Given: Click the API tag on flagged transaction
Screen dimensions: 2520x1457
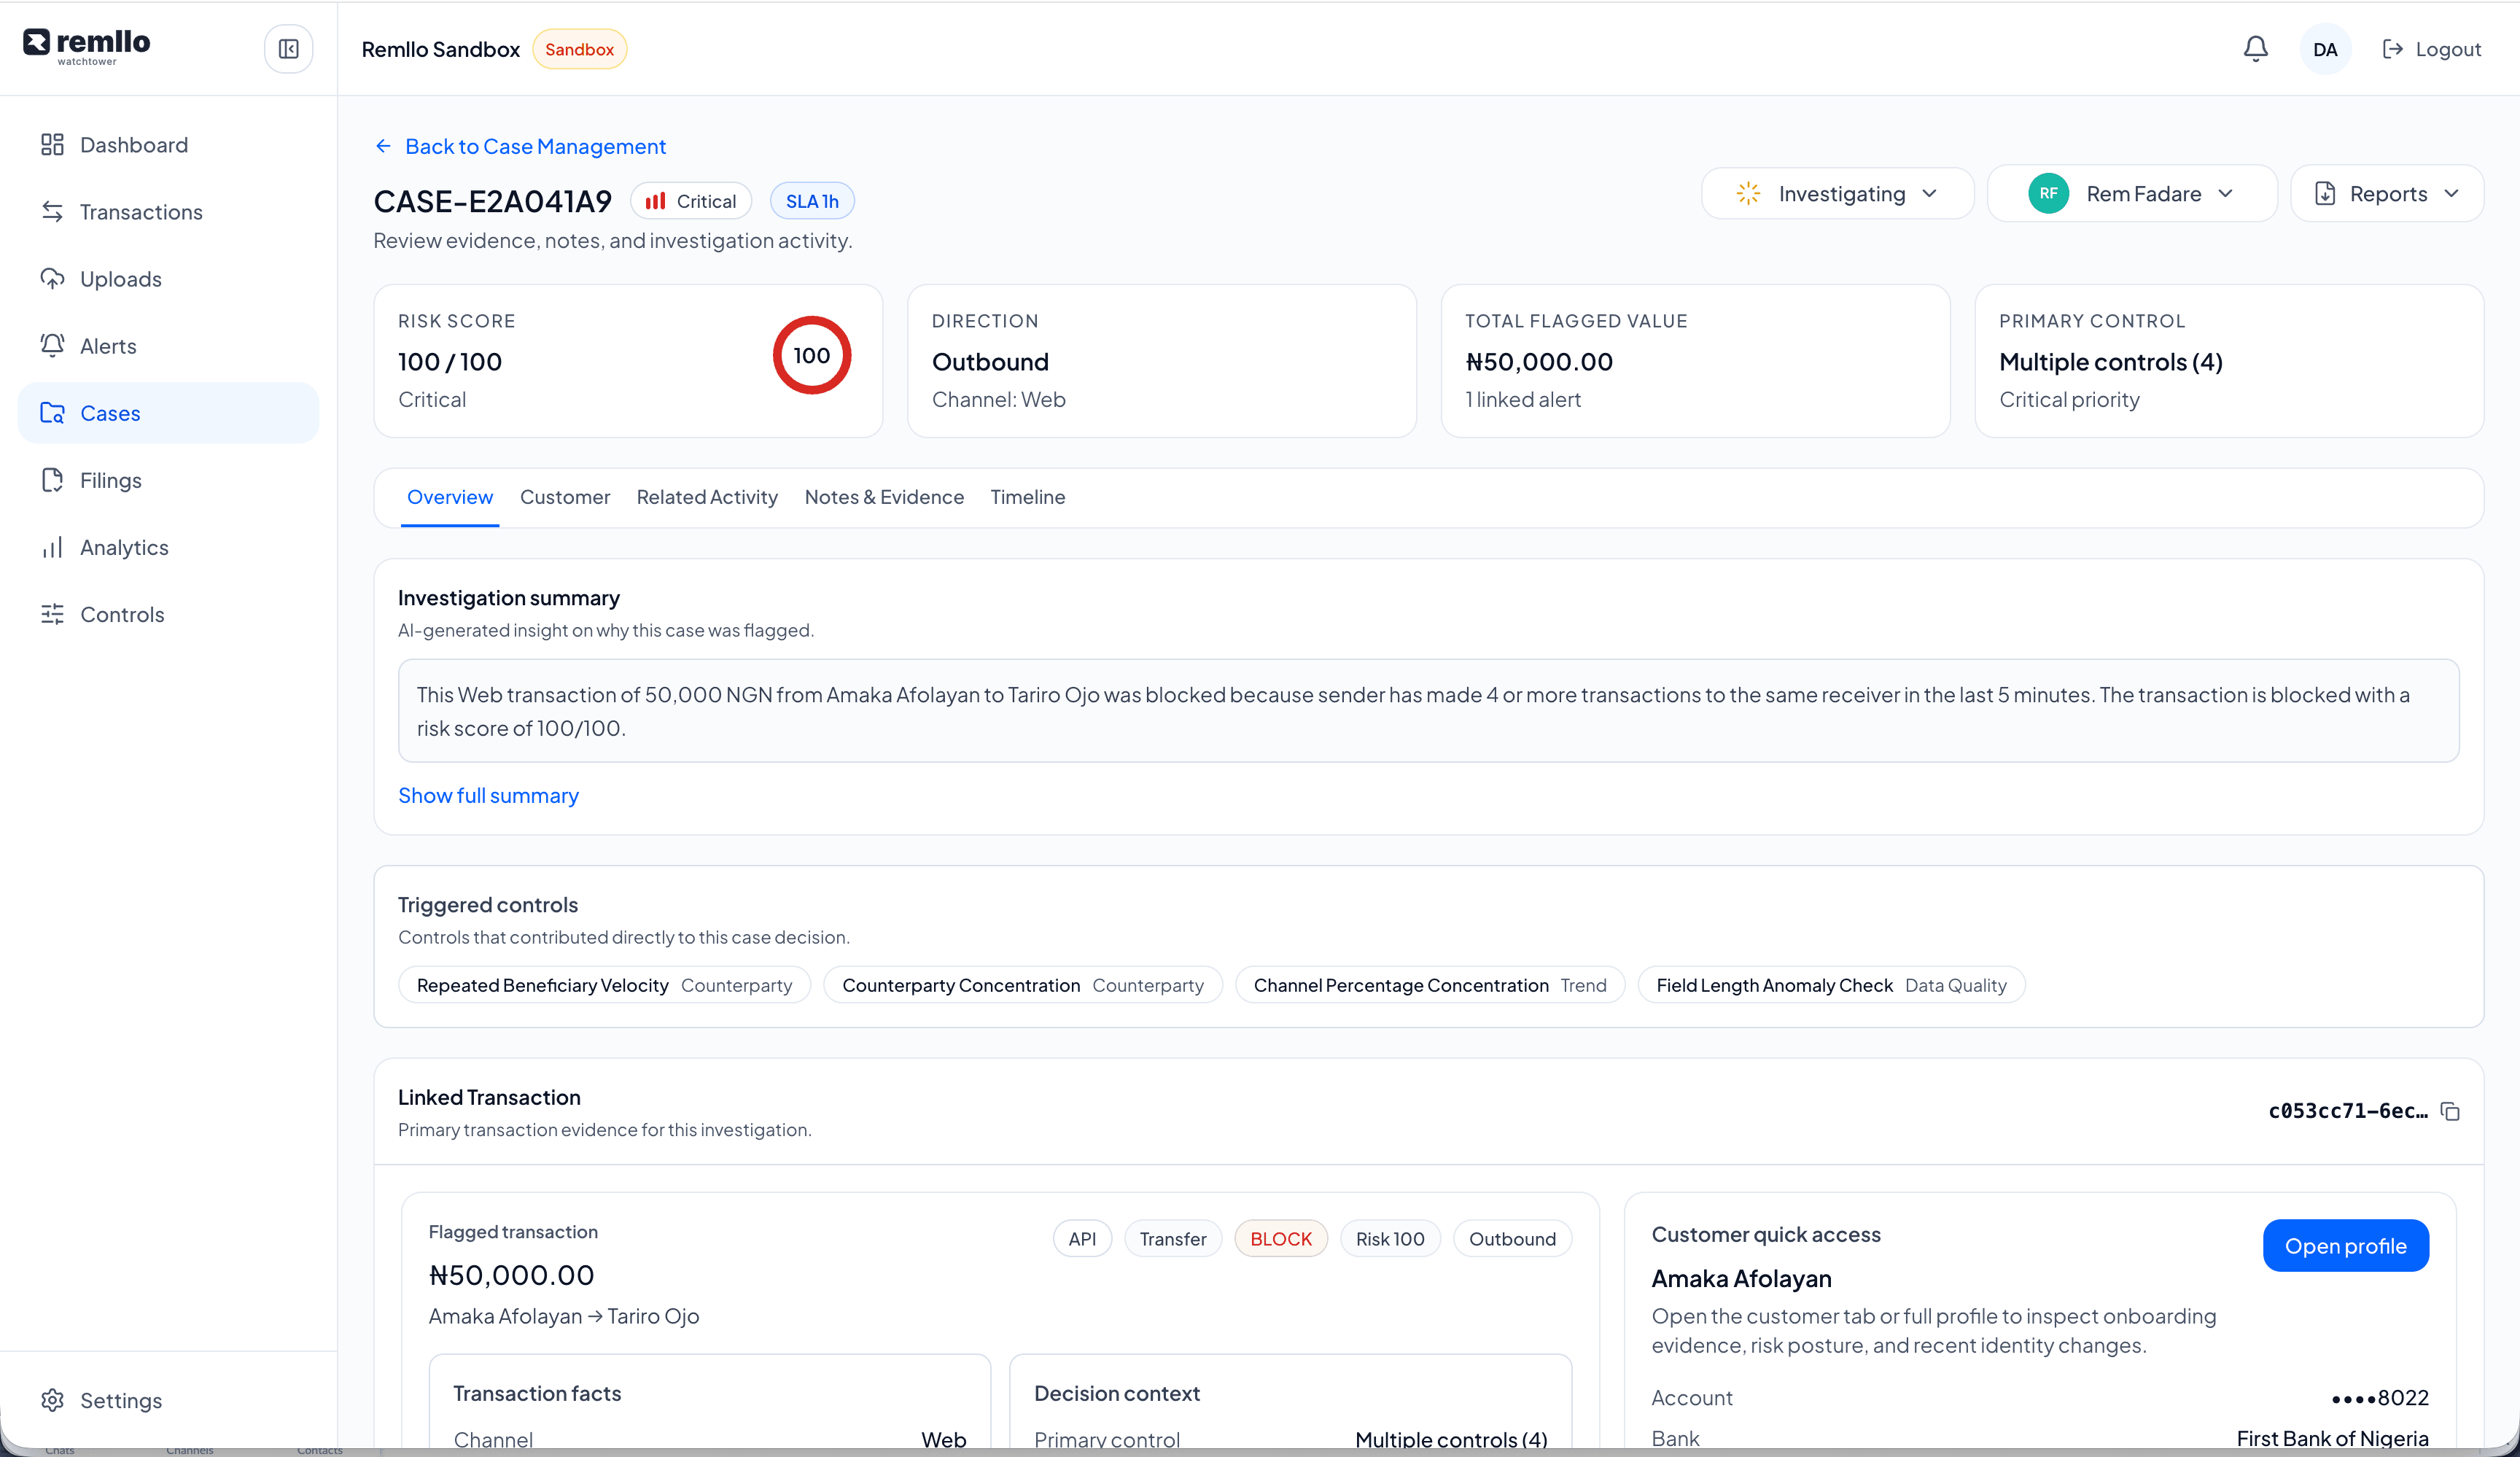Looking at the screenshot, I should click(1082, 1239).
